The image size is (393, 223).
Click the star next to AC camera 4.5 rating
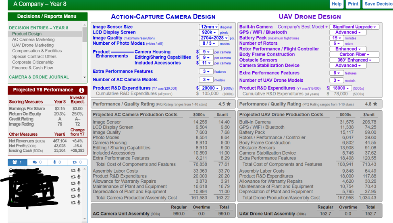click(x=229, y=104)
